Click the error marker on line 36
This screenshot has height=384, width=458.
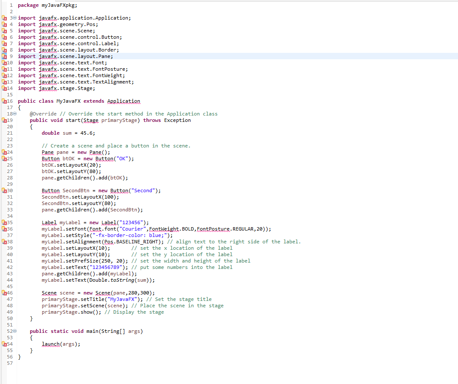4,229
